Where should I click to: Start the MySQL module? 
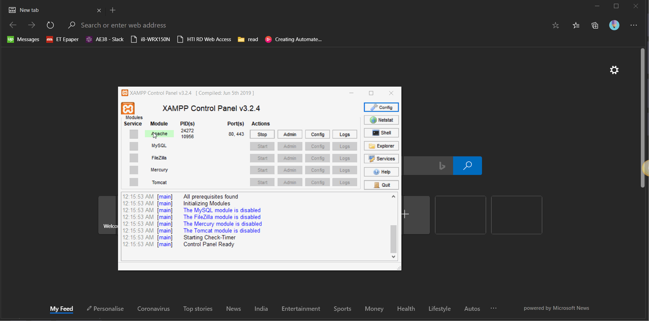[x=262, y=146]
